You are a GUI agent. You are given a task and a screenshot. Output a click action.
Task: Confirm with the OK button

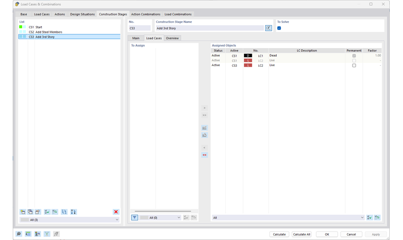click(x=327, y=234)
